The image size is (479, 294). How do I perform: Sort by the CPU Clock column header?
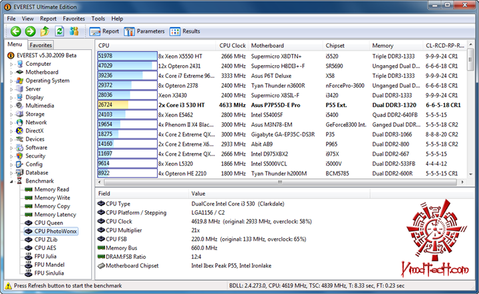pyautogui.click(x=232, y=45)
